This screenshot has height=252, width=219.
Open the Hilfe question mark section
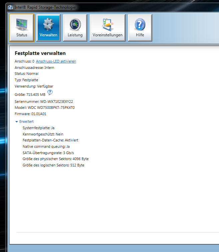140,28
